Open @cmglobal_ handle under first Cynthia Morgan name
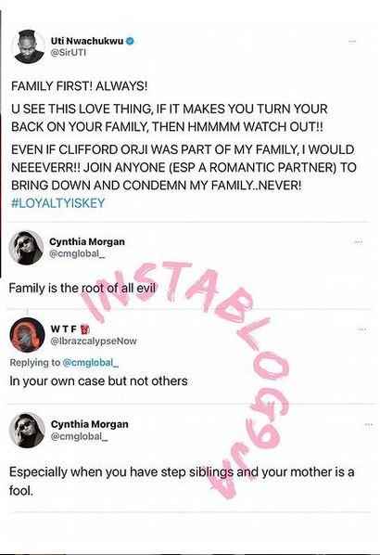380x555 pixels. coord(78,254)
